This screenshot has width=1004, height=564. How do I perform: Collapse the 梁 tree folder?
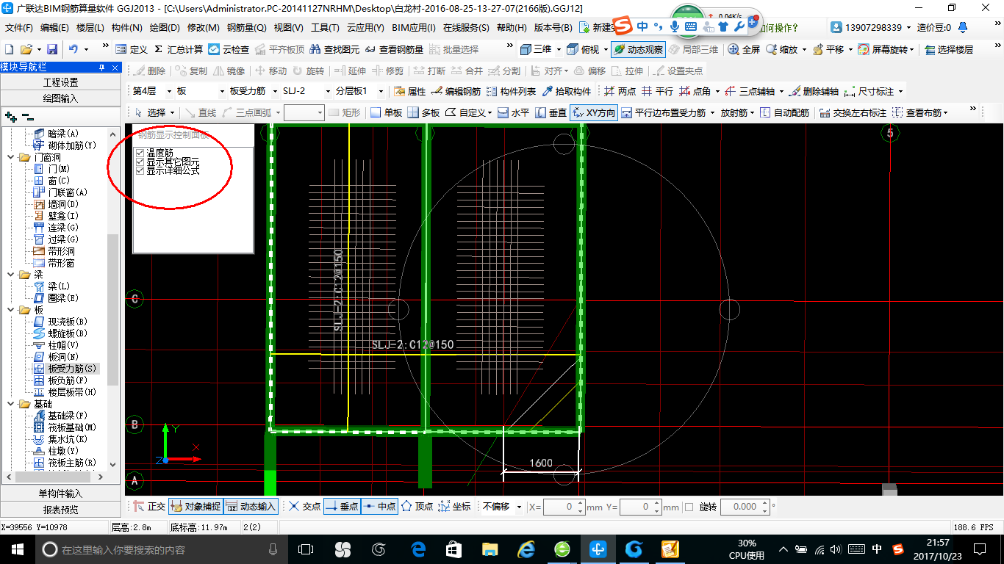tap(12, 275)
